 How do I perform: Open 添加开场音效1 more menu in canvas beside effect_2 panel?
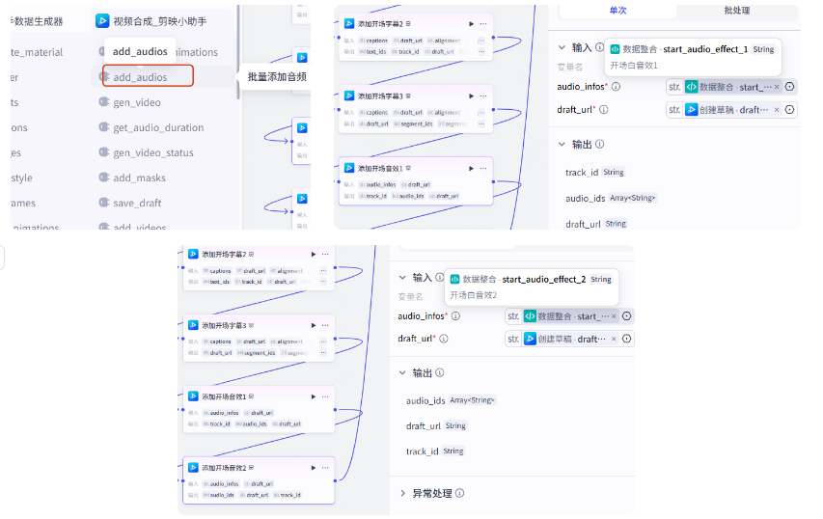(x=325, y=396)
